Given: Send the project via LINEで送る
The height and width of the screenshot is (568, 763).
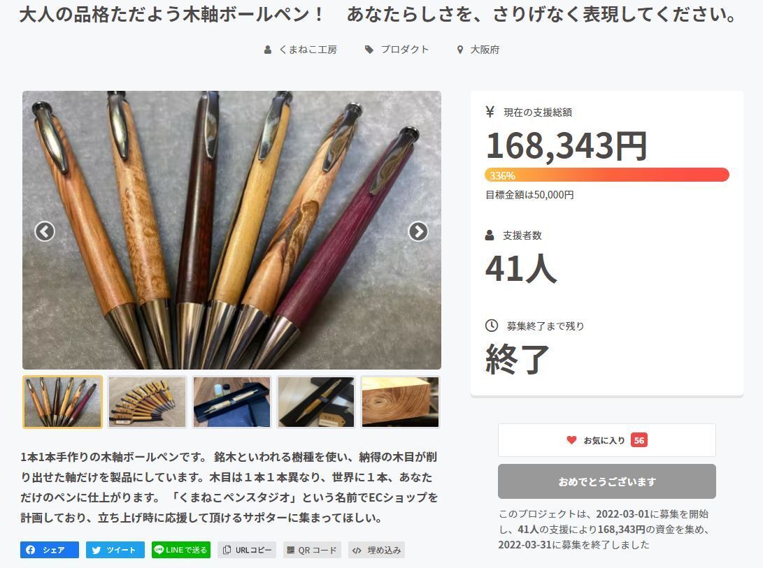Looking at the screenshot, I should pos(181,550).
